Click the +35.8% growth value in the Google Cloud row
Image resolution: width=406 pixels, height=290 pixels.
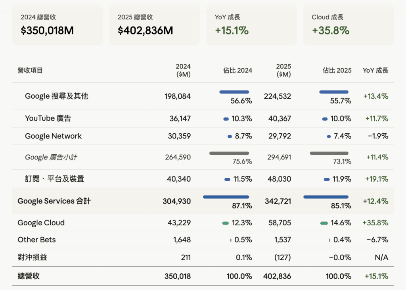(x=375, y=223)
